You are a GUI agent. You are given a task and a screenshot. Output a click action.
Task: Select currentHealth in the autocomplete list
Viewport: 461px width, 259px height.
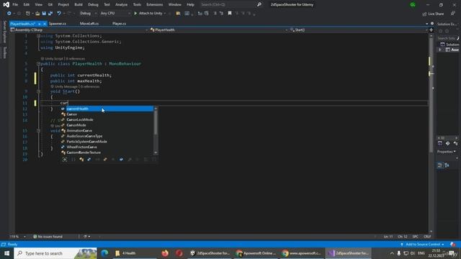pyautogui.click(x=107, y=109)
